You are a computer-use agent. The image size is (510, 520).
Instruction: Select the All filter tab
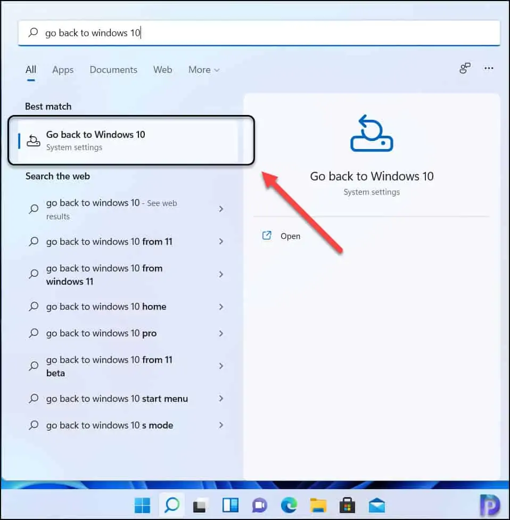coord(31,70)
